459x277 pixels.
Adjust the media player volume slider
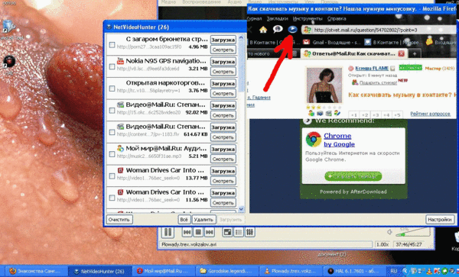click(x=413, y=232)
